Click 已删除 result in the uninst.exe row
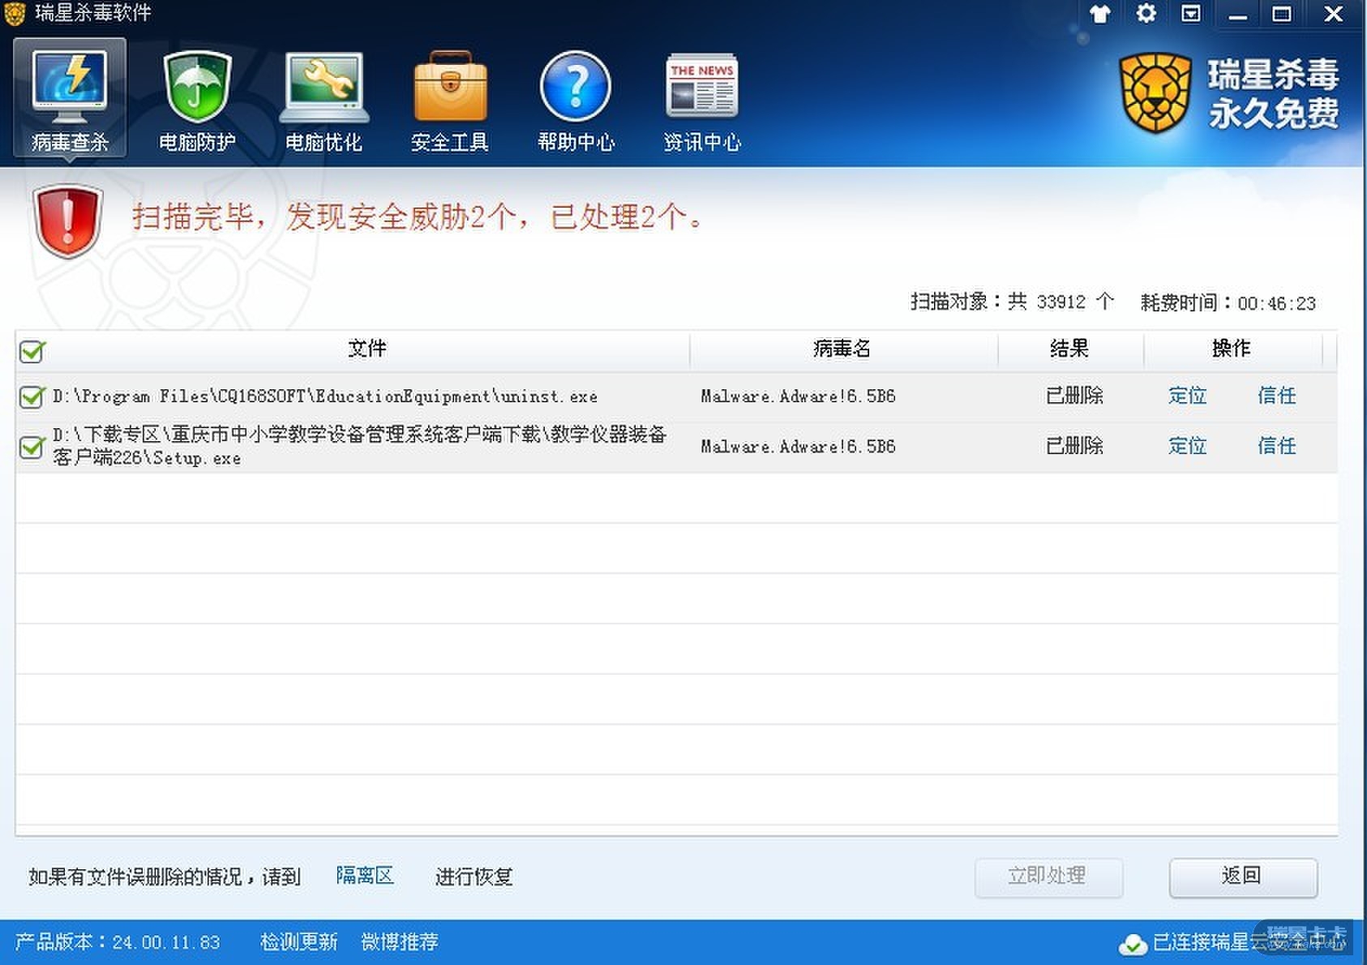 (1075, 396)
